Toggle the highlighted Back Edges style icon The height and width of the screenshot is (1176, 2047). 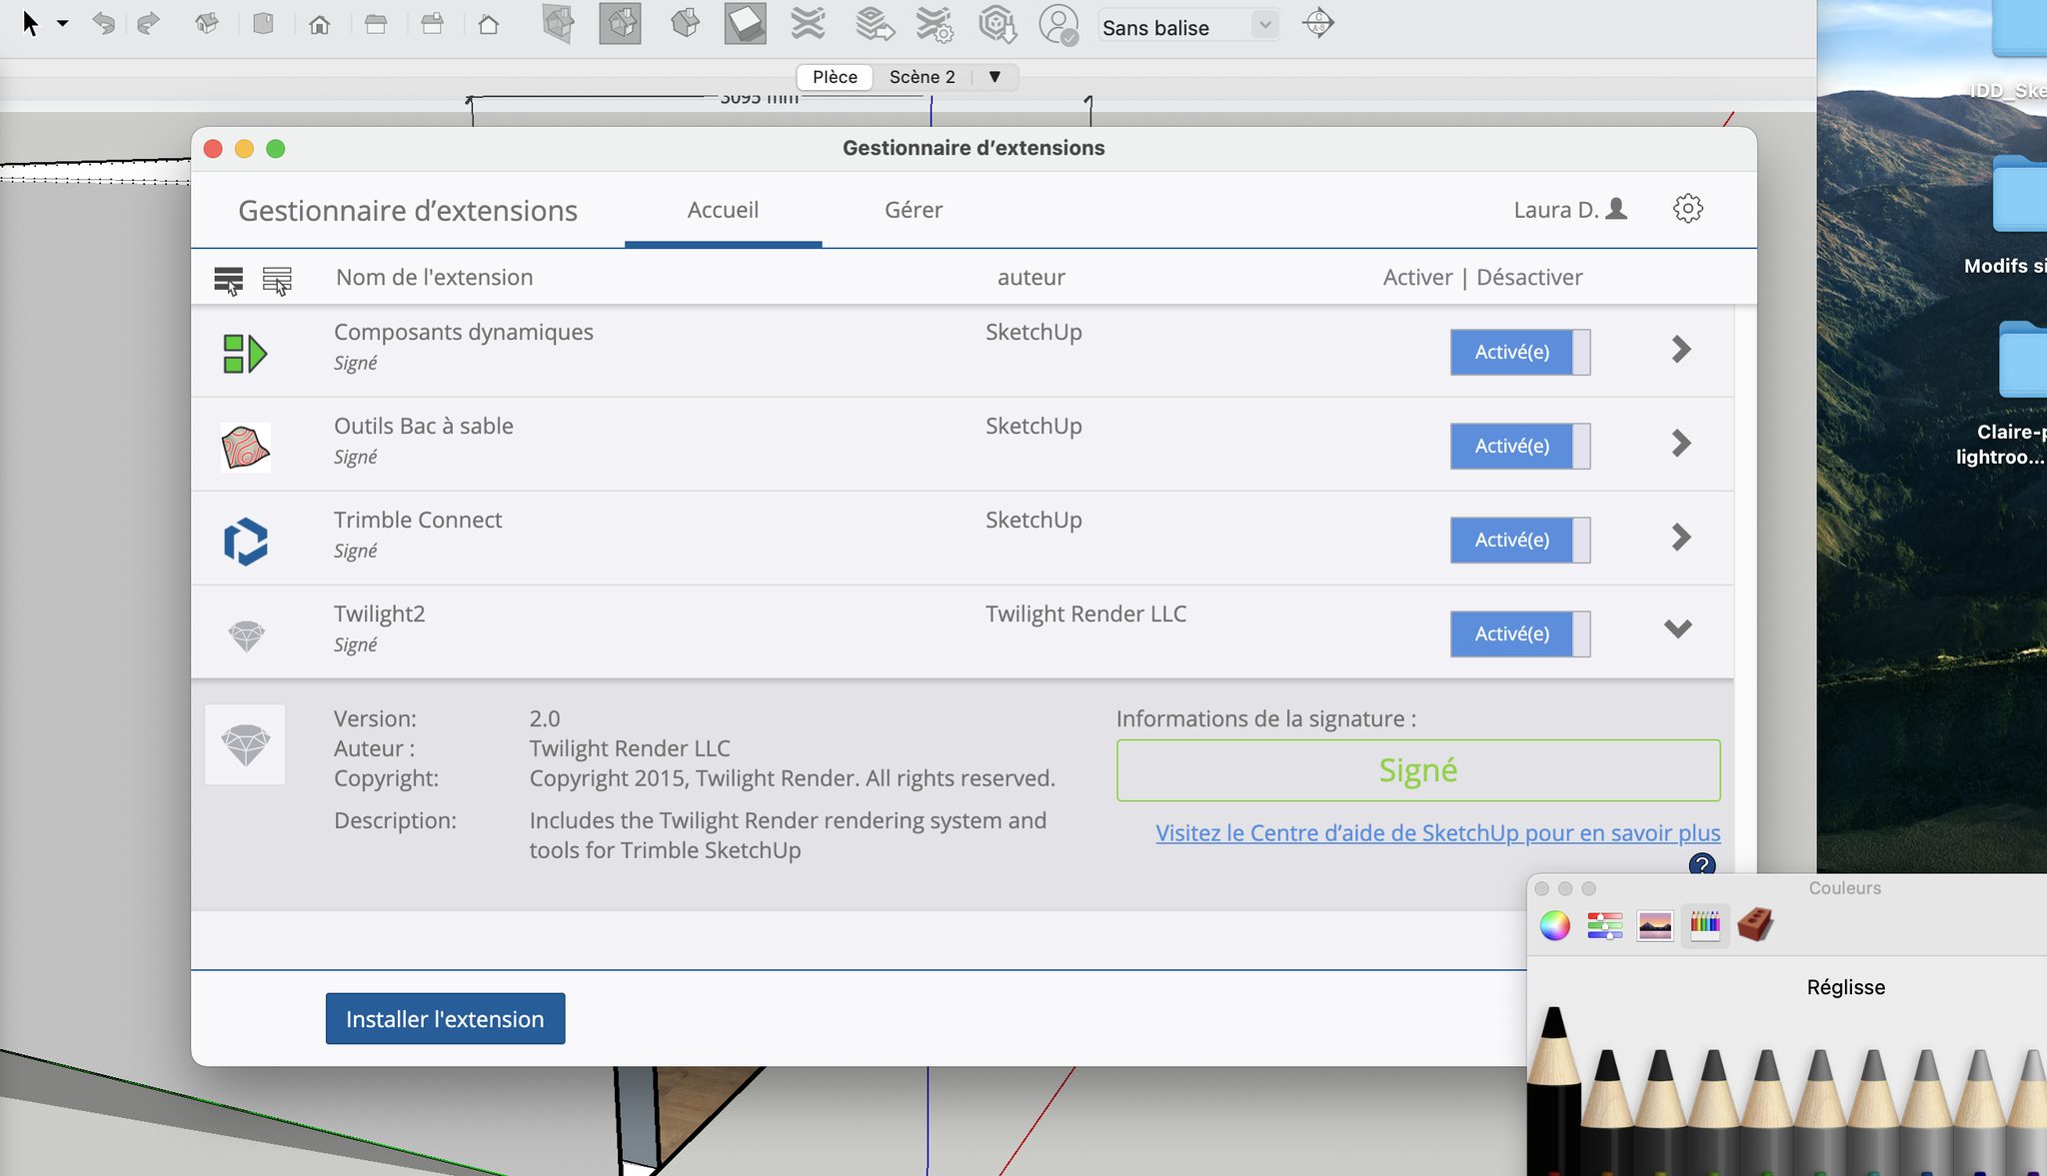coord(620,23)
